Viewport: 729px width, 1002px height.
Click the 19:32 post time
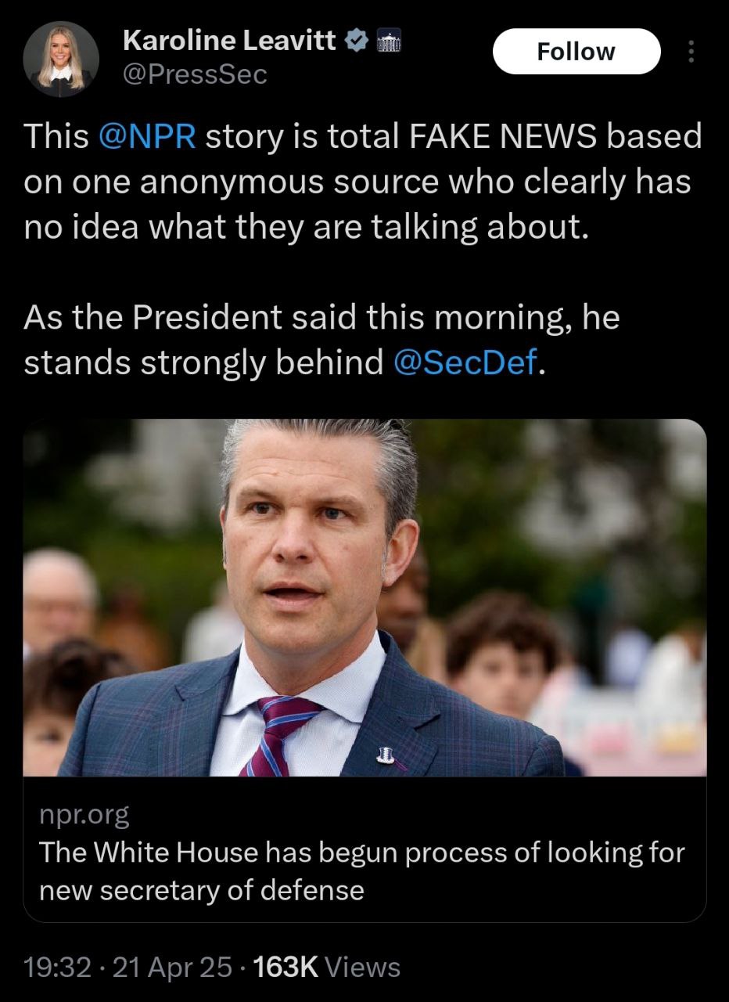[x=57, y=968]
